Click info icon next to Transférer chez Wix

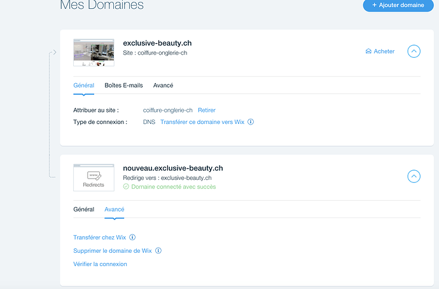(132, 238)
